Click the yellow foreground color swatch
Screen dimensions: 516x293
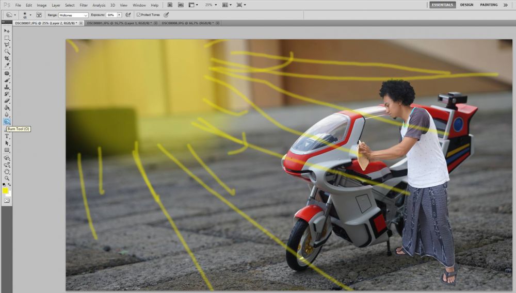(5, 190)
